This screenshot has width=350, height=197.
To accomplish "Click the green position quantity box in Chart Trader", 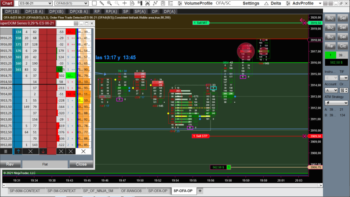I will point(331,55).
